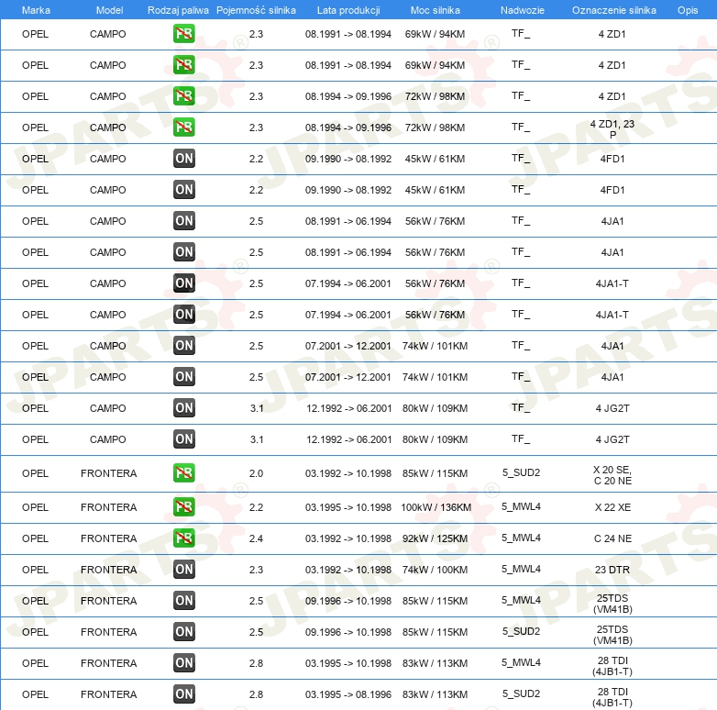Select the Lata produkcji column header
The height and width of the screenshot is (710, 717).
pyautogui.click(x=348, y=10)
